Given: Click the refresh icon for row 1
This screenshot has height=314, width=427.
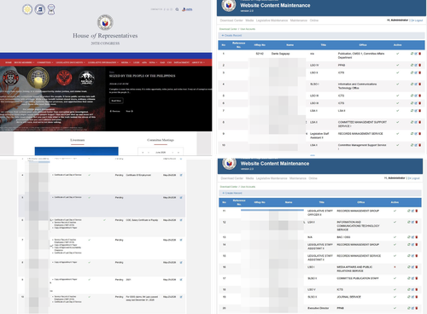Looking at the screenshot, I should coord(412,54).
